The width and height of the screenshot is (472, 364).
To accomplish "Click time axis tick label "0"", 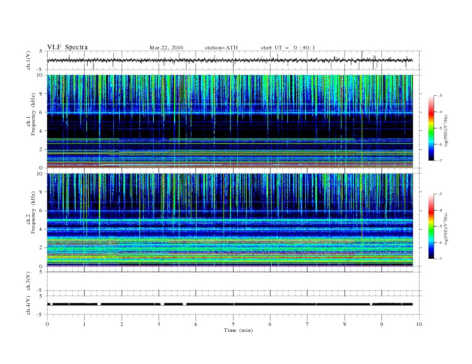I will tap(47, 324).
